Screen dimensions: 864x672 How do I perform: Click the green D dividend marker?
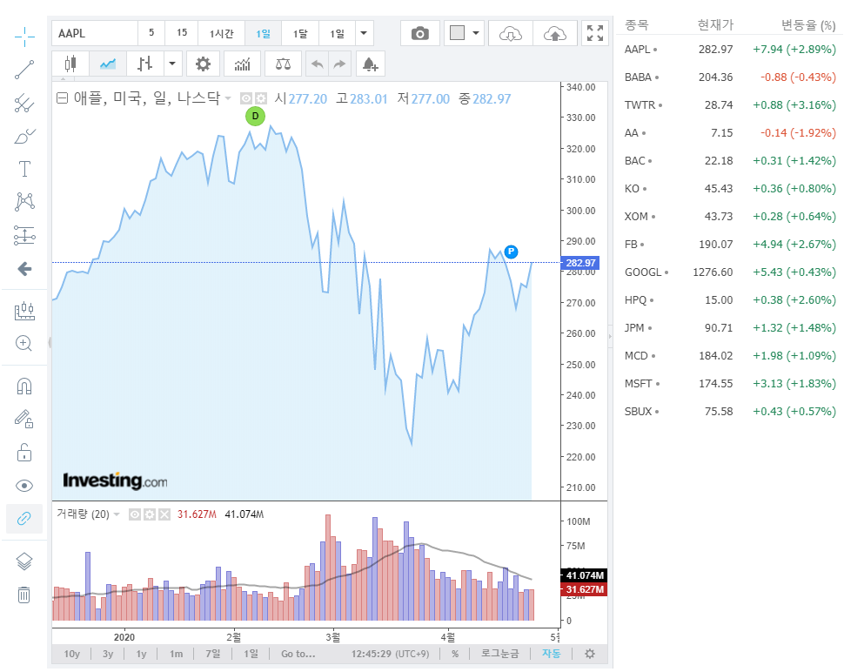coord(255,117)
